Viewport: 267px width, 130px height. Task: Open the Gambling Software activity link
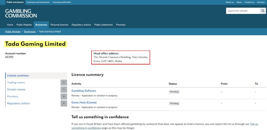84,91
